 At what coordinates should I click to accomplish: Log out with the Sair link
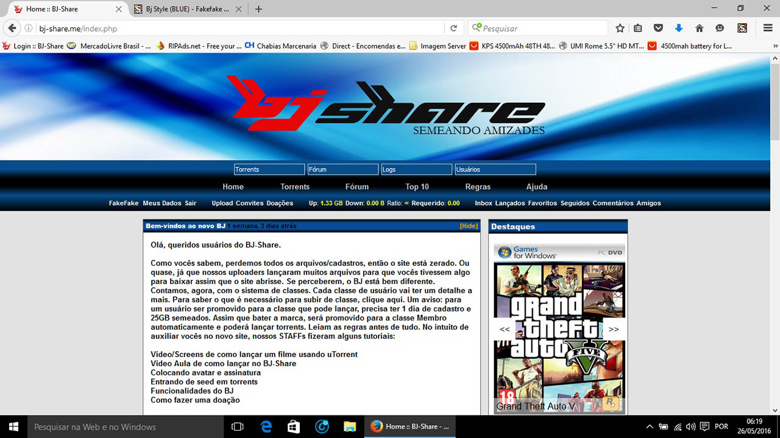coord(191,203)
